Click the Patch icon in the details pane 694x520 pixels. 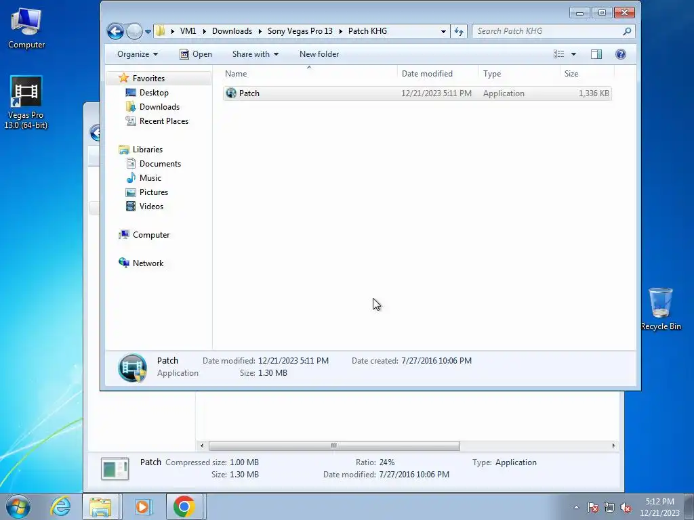click(132, 368)
